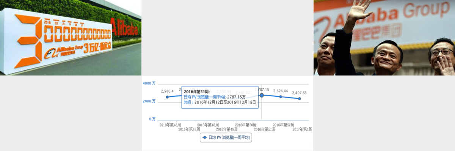The width and height of the screenshot is (455, 151).
Task: Click the 2016年第50周 axis label
Action: click(245, 125)
